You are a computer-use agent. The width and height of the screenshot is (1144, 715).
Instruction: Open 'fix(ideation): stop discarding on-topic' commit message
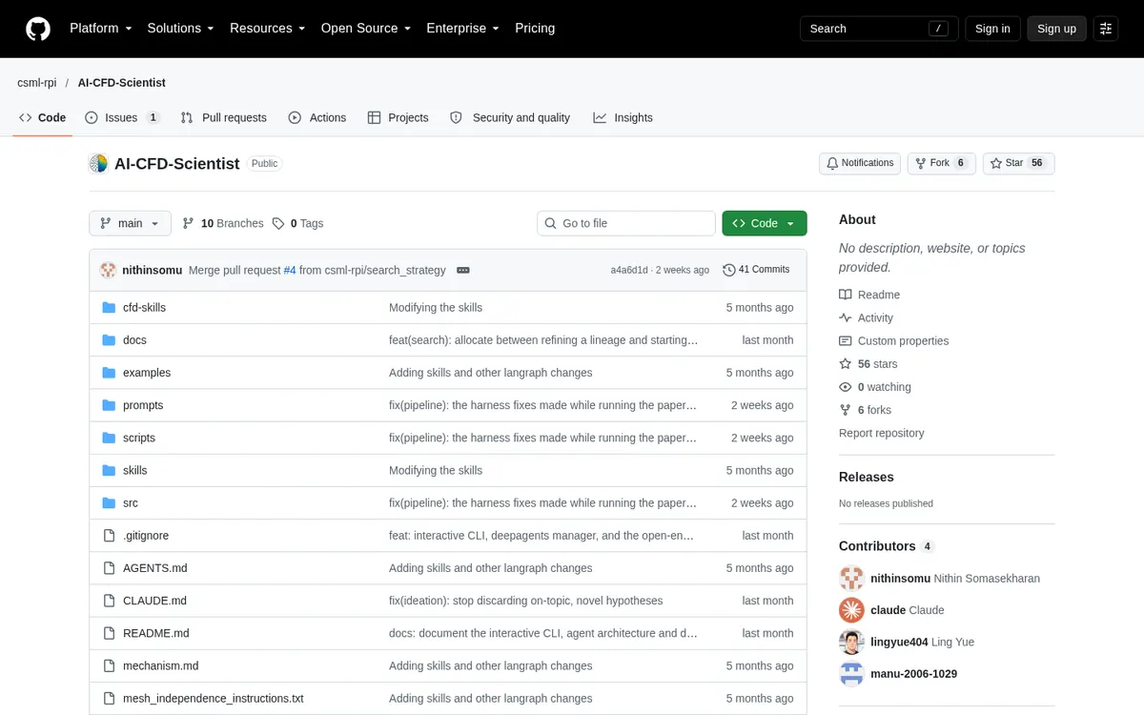525,601
